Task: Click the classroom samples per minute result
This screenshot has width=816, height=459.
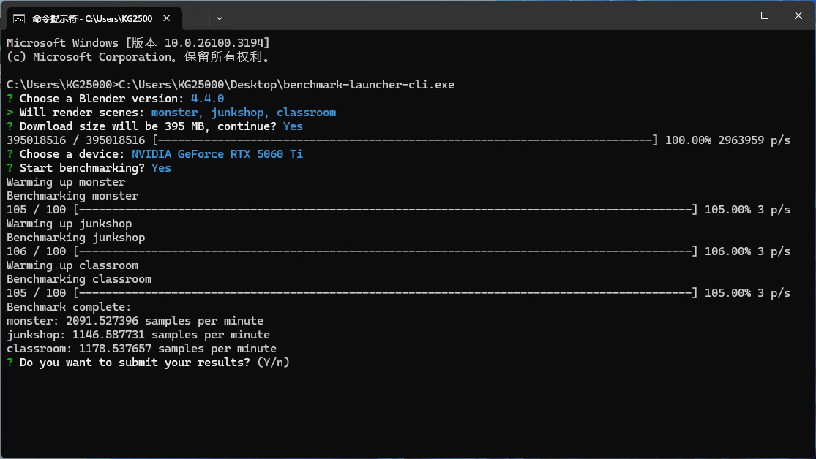Action: pos(141,349)
